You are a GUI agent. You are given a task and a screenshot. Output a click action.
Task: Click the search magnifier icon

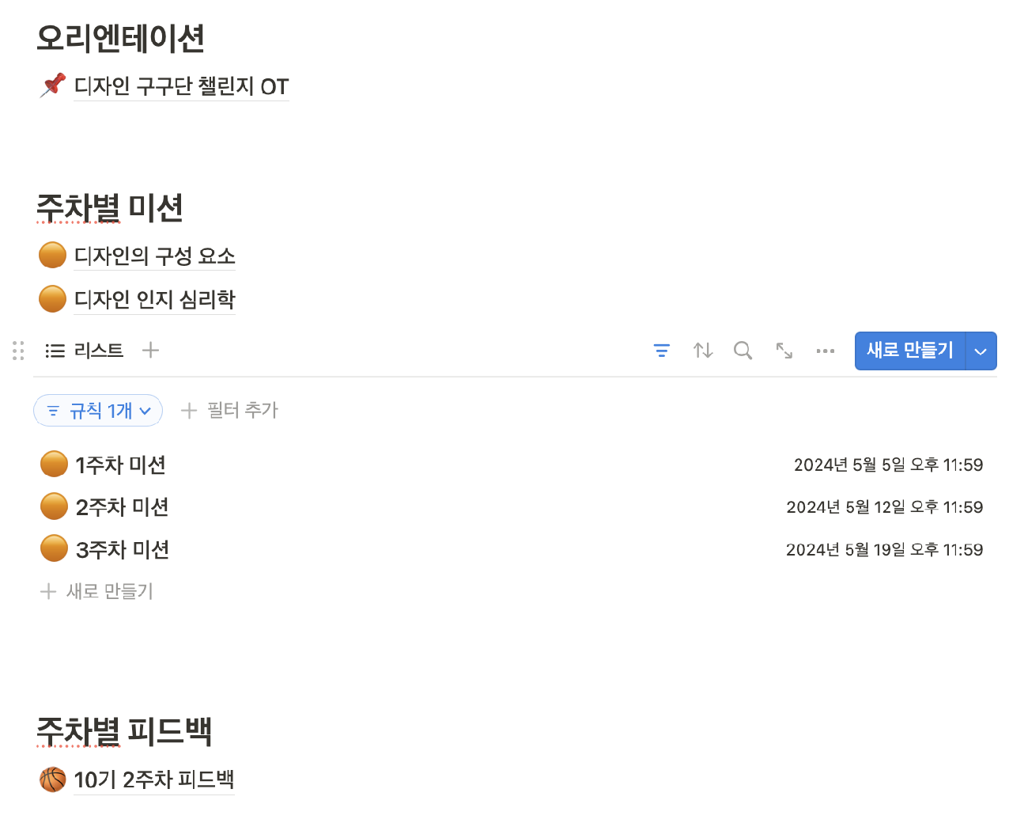pos(743,351)
